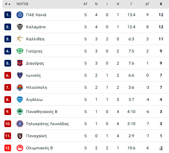This screenshot has height=153, width=169.
Task: Click the blue rank 1 badge
Action: [8, 15]
